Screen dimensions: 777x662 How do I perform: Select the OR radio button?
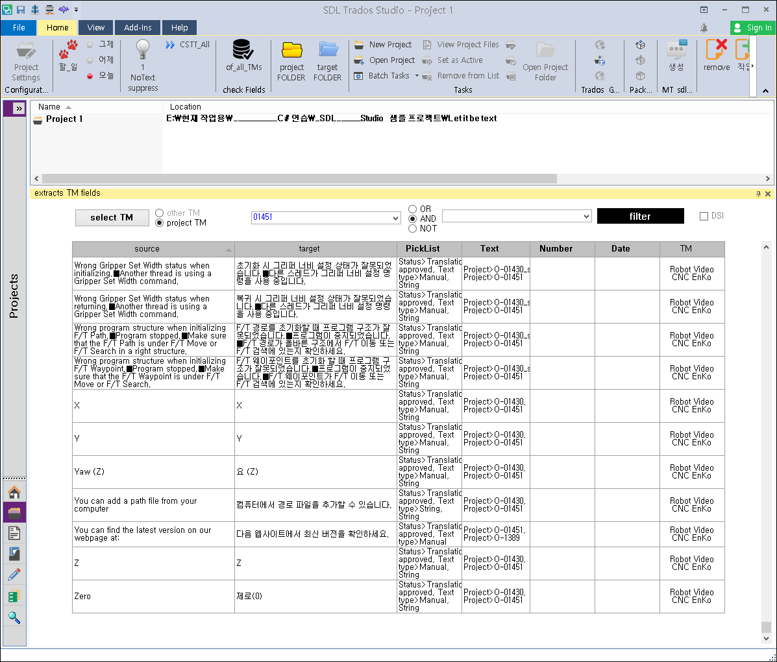tap(412, 209)
